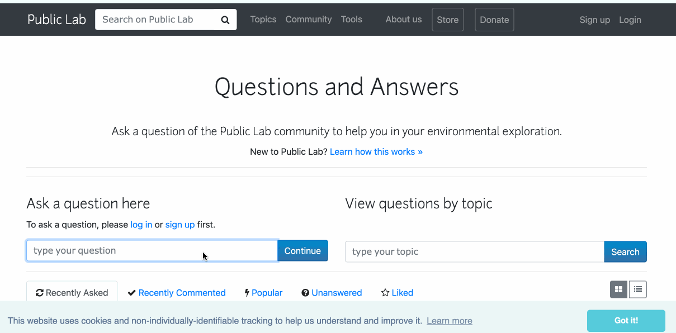Screen dimensions: 676x333
Task: Open the Tools menu
Action: 351,19
